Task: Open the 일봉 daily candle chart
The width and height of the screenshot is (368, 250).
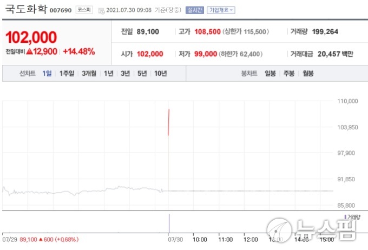Action: pos(271,74)
